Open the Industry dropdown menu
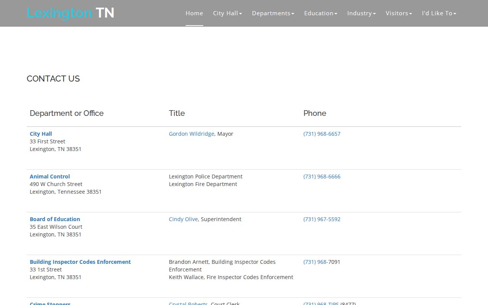The width and height of the screenshot is (488, 305). tap(361, 13)
